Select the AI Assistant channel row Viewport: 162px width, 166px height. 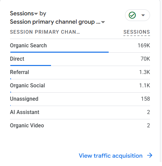pos(80,112)
